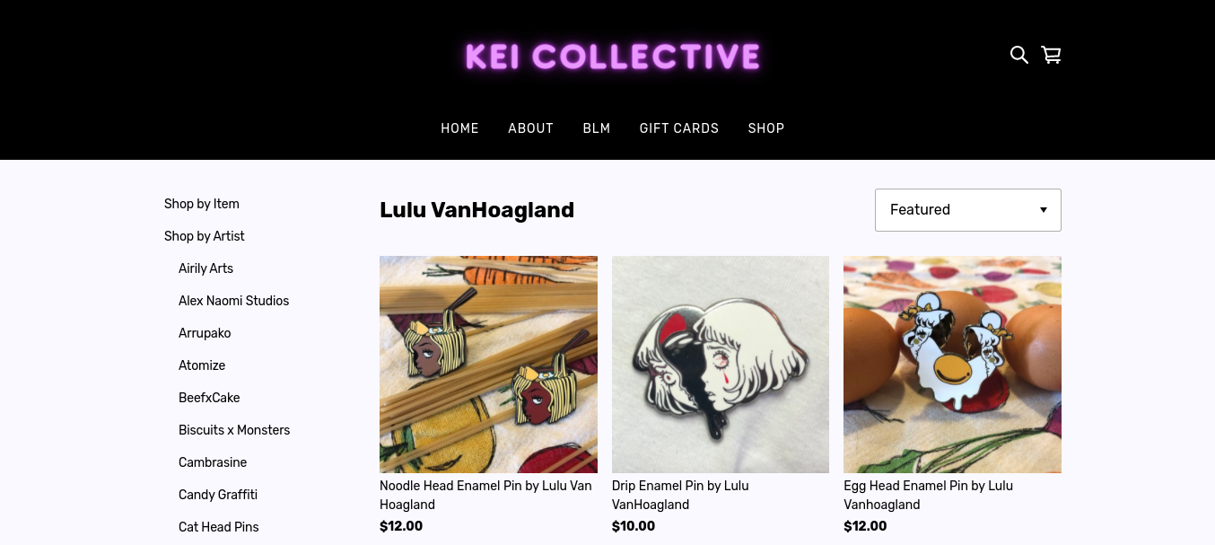Expand the Featured sort dropdown
Viewport: 1215px width, 545px height.
click(x=967, y=210)
